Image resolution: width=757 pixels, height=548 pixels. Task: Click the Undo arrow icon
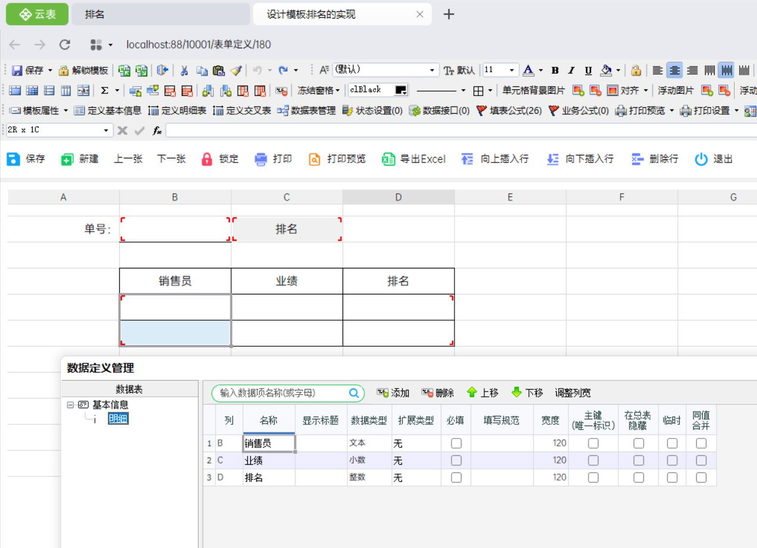pyautogui.click(x=257, y=70)
